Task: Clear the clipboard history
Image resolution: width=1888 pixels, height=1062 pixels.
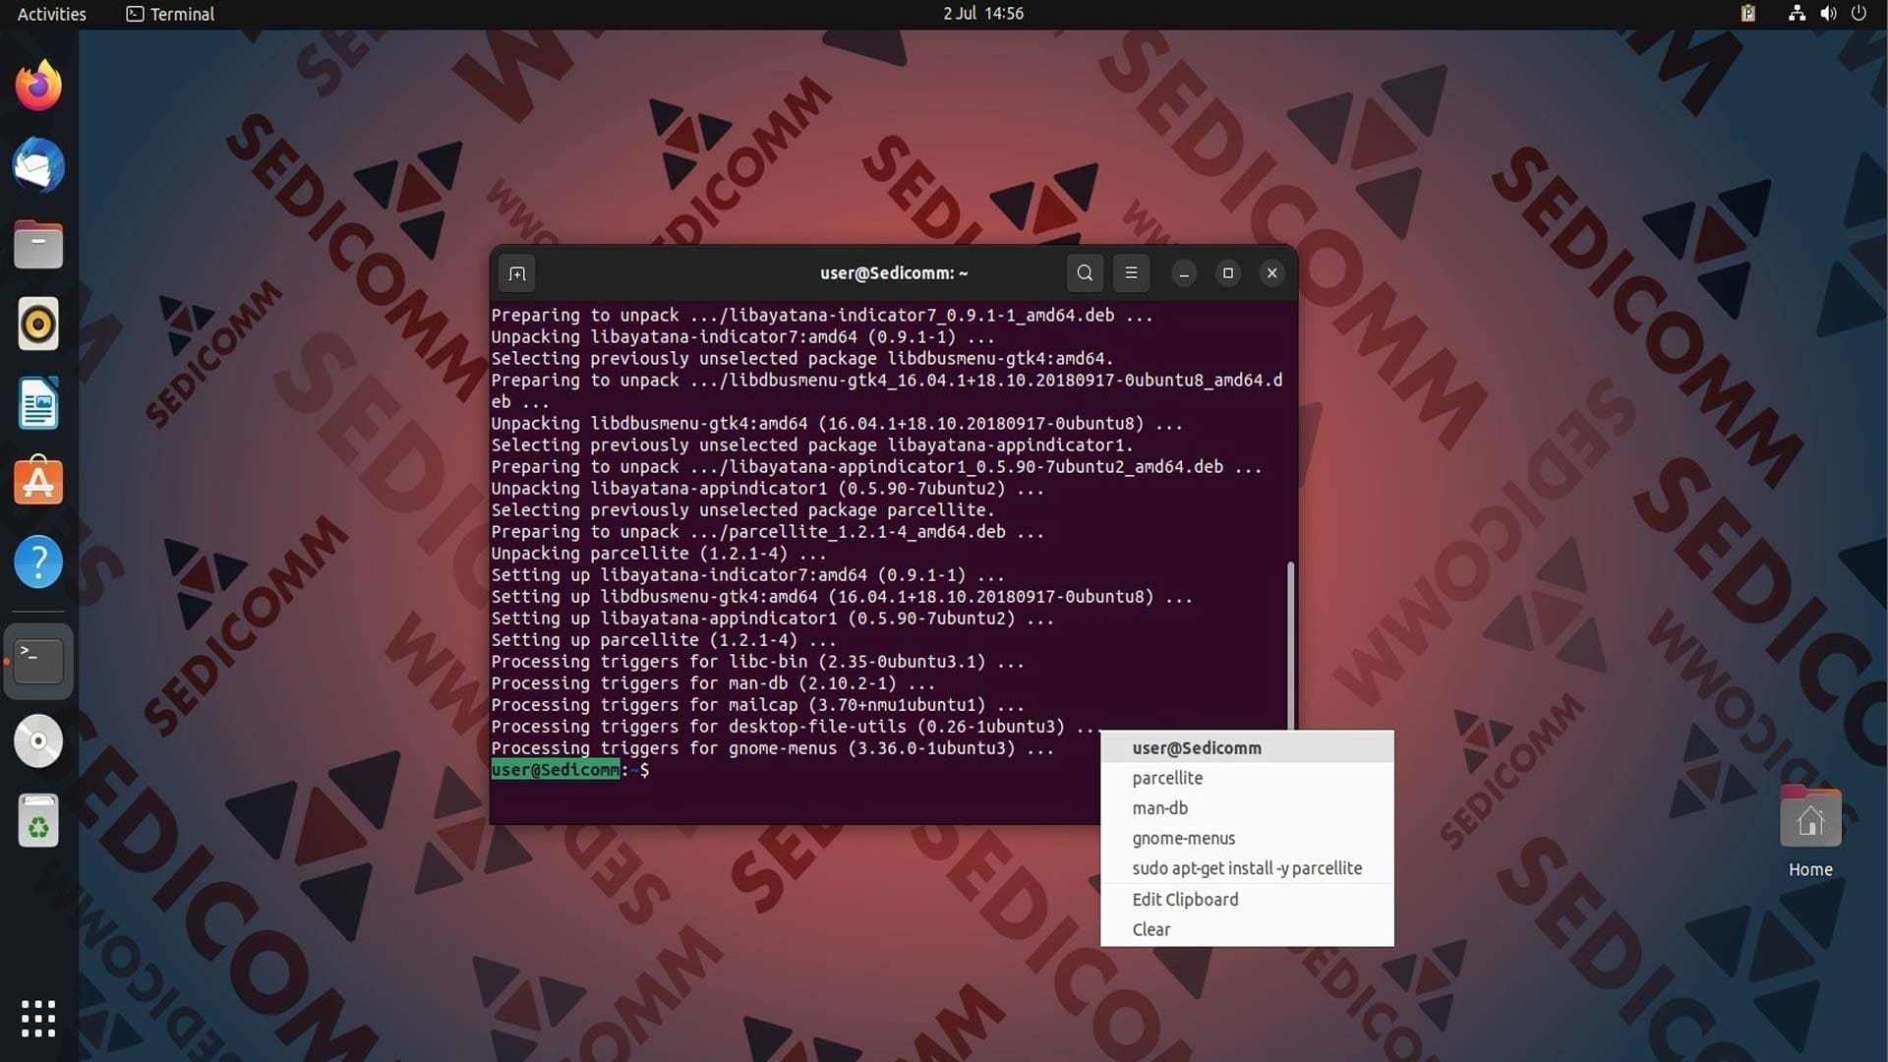Action: click(1247, 930)
